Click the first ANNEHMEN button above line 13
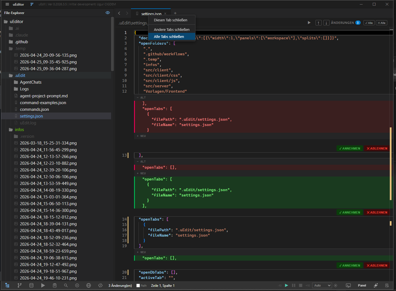The image size is (396, 291). [350, 148]
